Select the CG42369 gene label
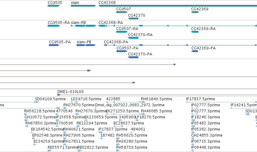Viewport: 257px width, 152px height. point(200,9)
